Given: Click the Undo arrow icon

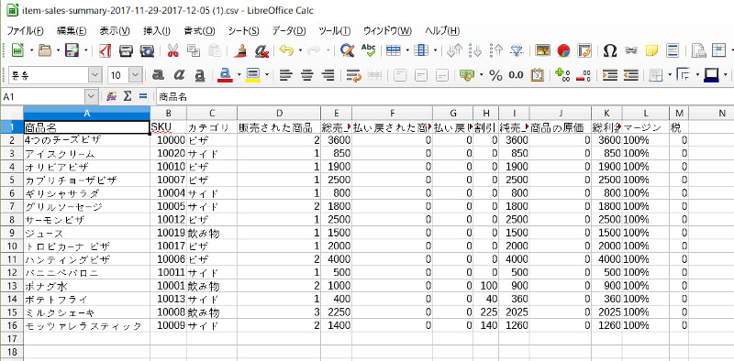Looking at the screenshot, I should [x=286, y=50].
